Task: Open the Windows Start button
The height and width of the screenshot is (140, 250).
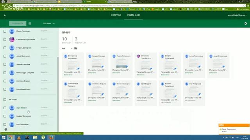Action: tap(4, 137)
